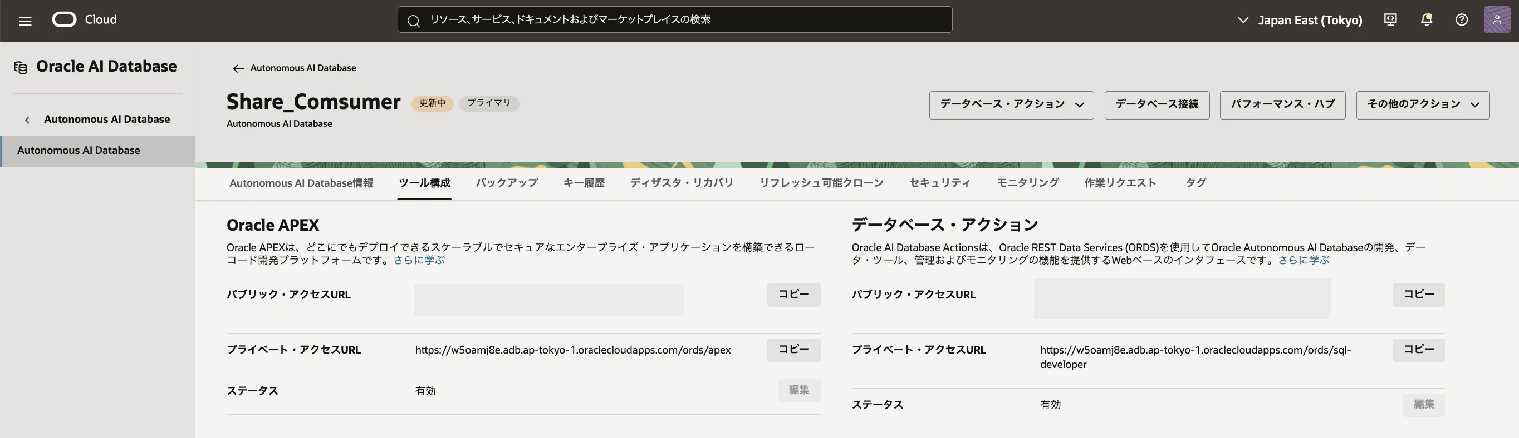
Task: Switch to the バックアップ tab
Action: 507,183
